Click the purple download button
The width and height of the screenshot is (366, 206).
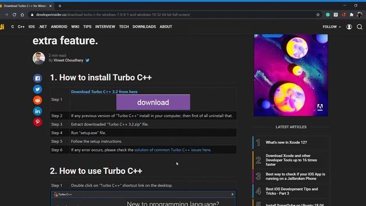pyautogui.click(x=153, y=102)
